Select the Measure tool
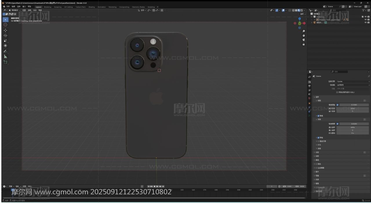 5,56
